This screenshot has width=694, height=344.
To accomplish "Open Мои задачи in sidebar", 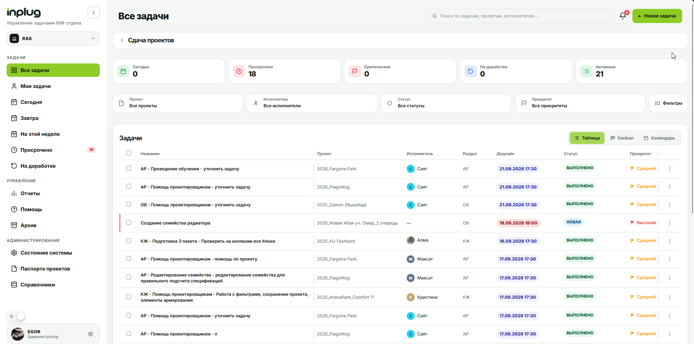I will coord(53,86).
